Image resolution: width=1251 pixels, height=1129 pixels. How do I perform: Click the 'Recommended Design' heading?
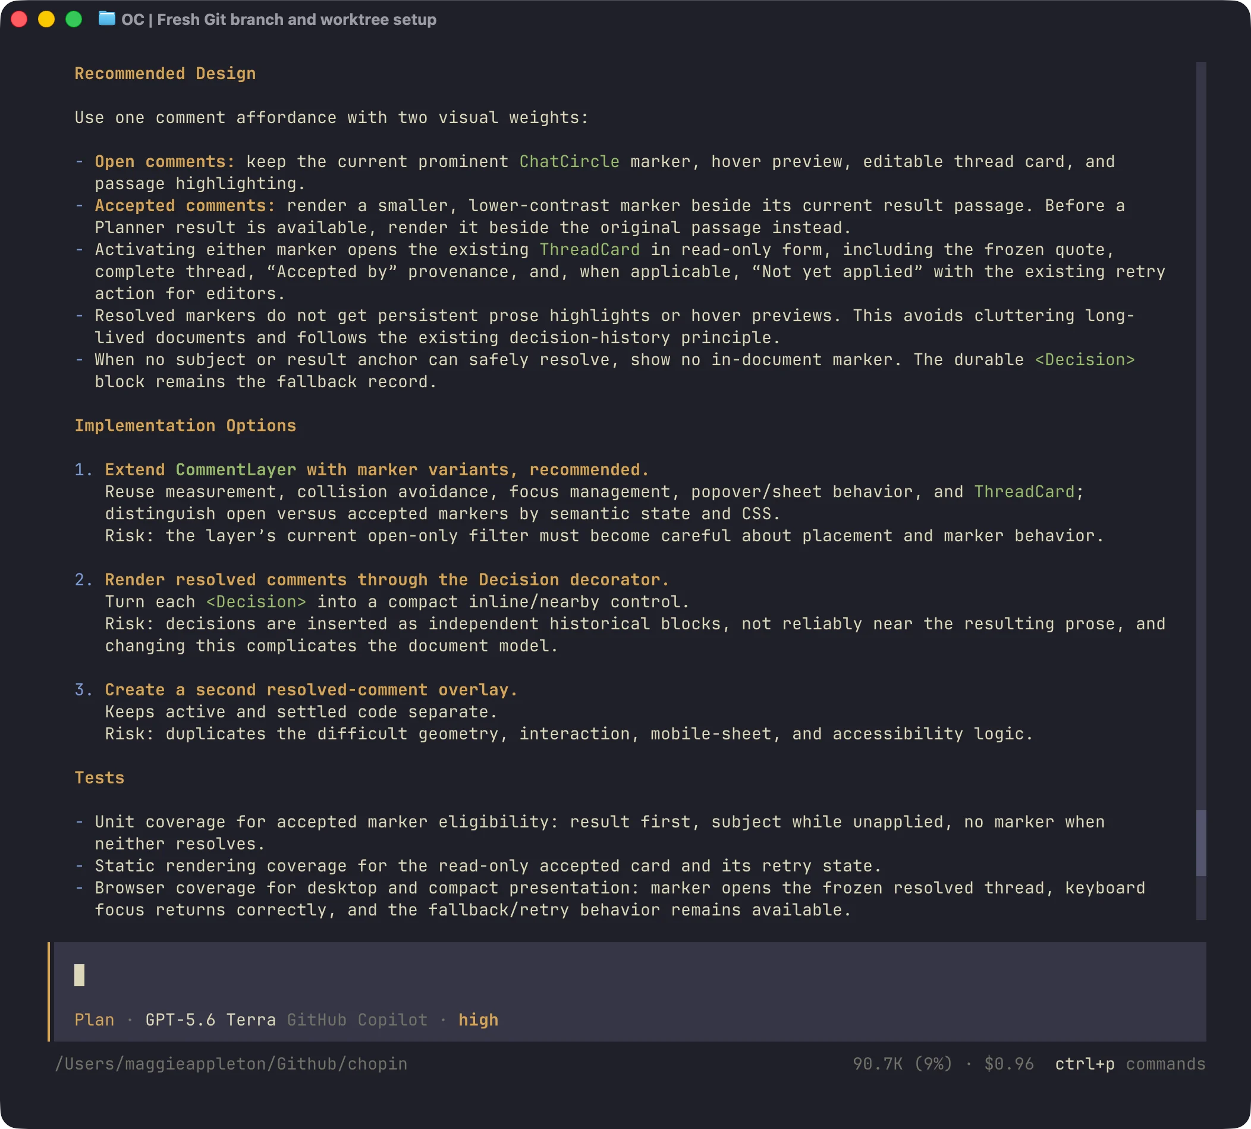coord(165,74)
